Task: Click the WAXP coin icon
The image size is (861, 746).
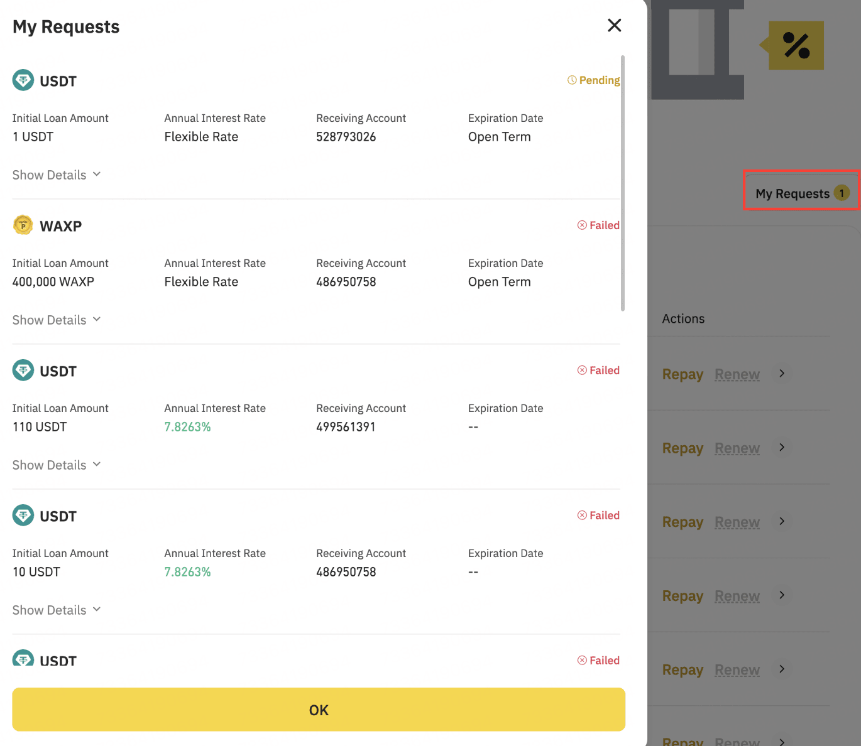Action: click(23, 225)
